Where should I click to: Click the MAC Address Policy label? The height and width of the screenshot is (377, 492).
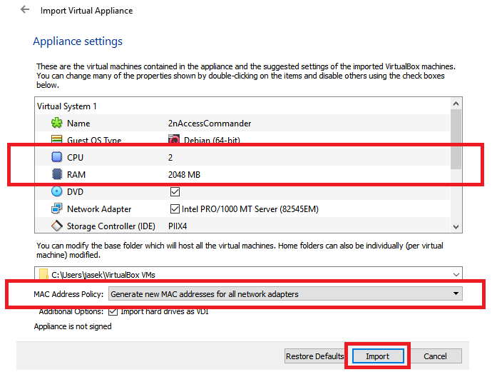tap(68, 294)
